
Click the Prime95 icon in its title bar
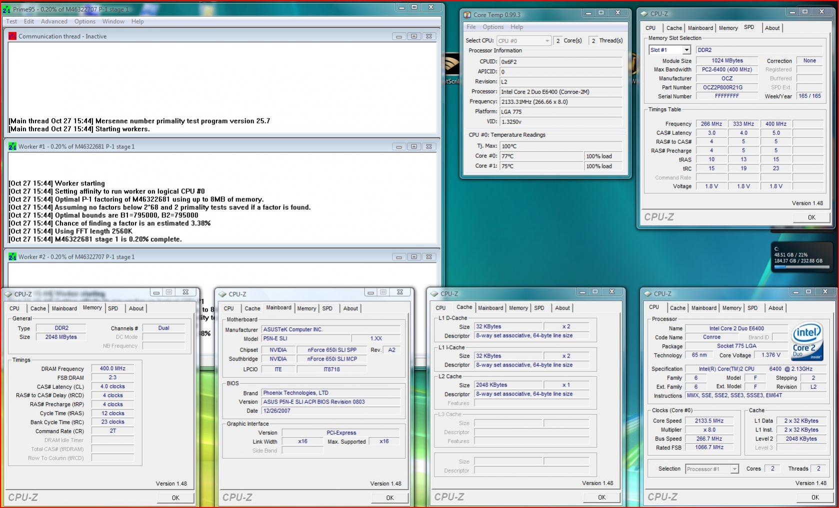(6, 9)
